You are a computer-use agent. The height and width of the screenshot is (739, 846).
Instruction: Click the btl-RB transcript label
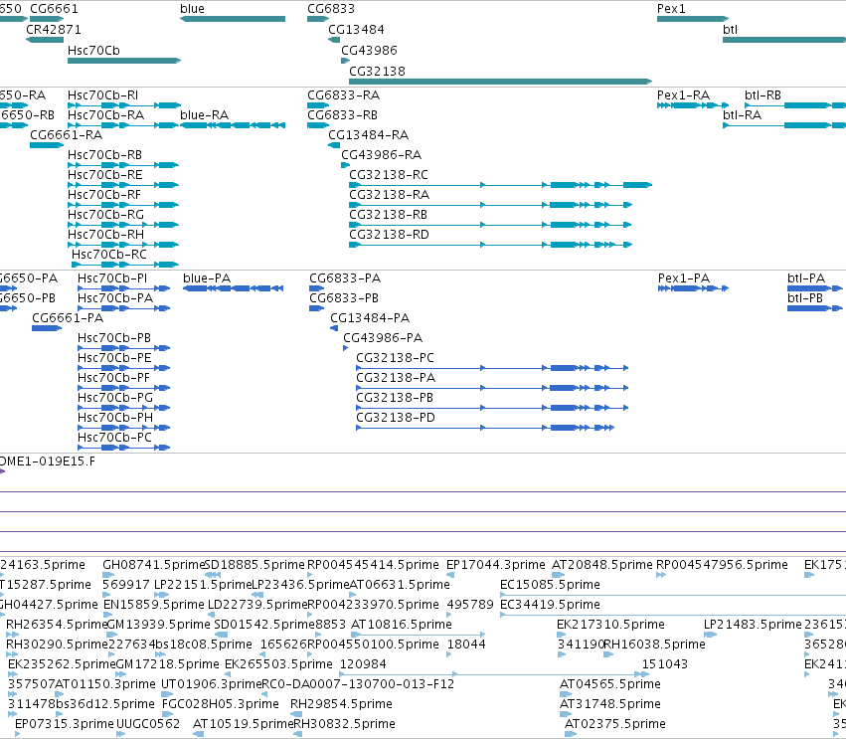point(762,95)
